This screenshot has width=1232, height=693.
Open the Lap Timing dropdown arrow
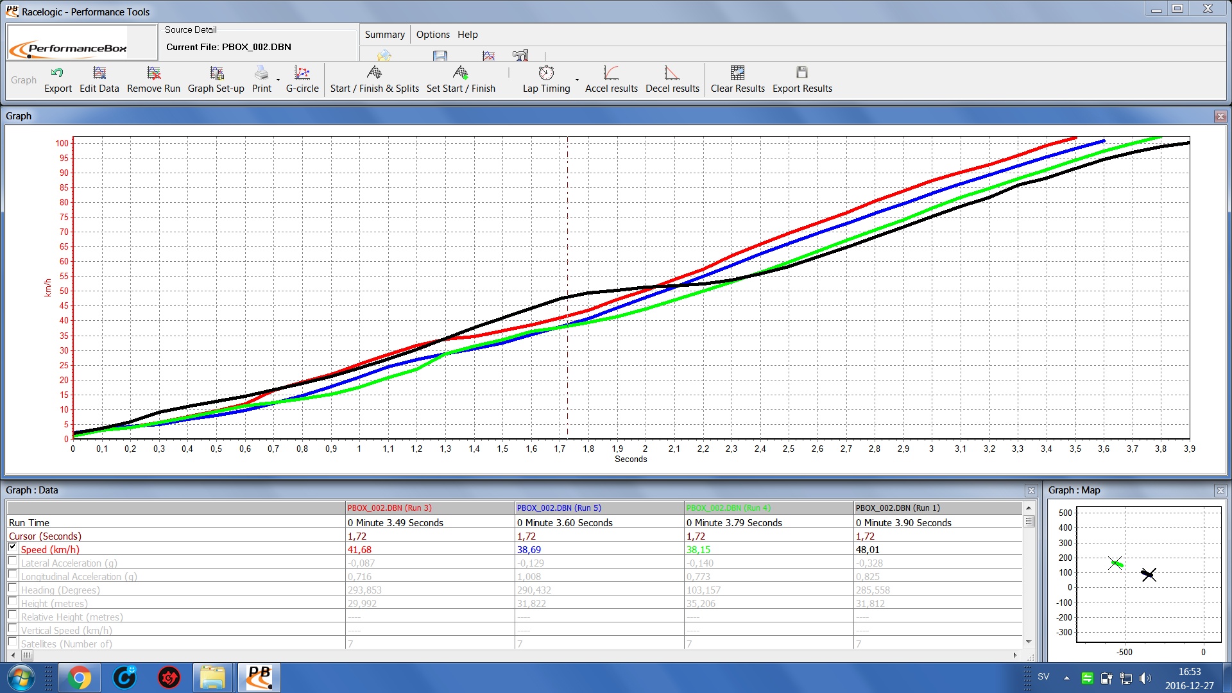577,80
